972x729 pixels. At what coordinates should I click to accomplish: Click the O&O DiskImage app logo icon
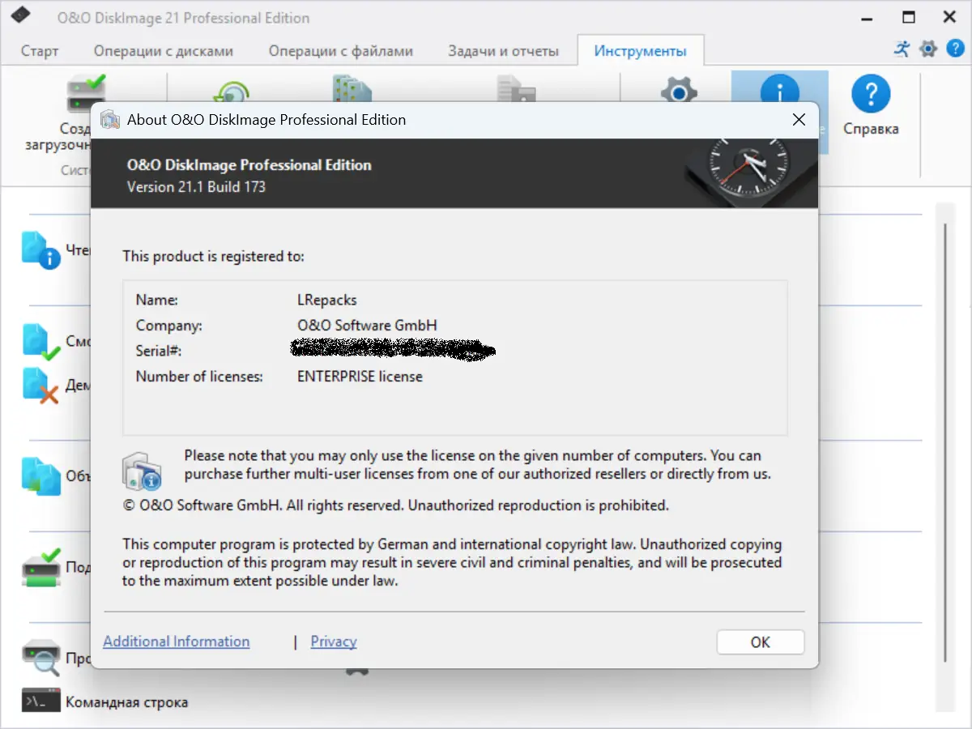pos(22,15)
